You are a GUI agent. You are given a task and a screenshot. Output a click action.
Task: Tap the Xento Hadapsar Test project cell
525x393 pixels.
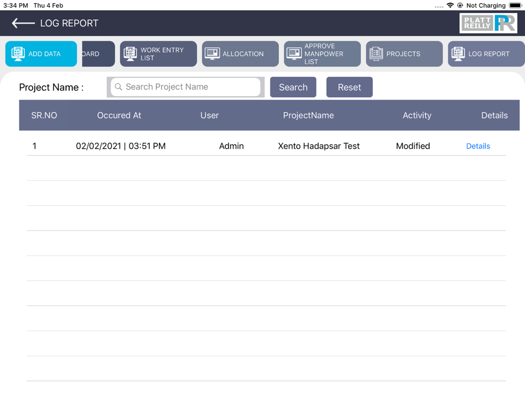tap(319, 146)
